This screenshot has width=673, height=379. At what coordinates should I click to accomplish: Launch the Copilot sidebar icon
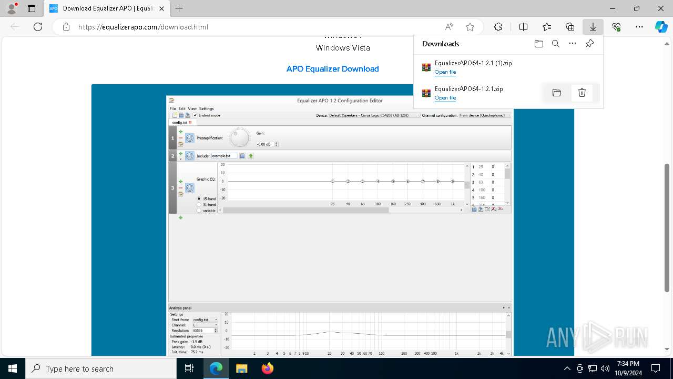coord(661,27)
